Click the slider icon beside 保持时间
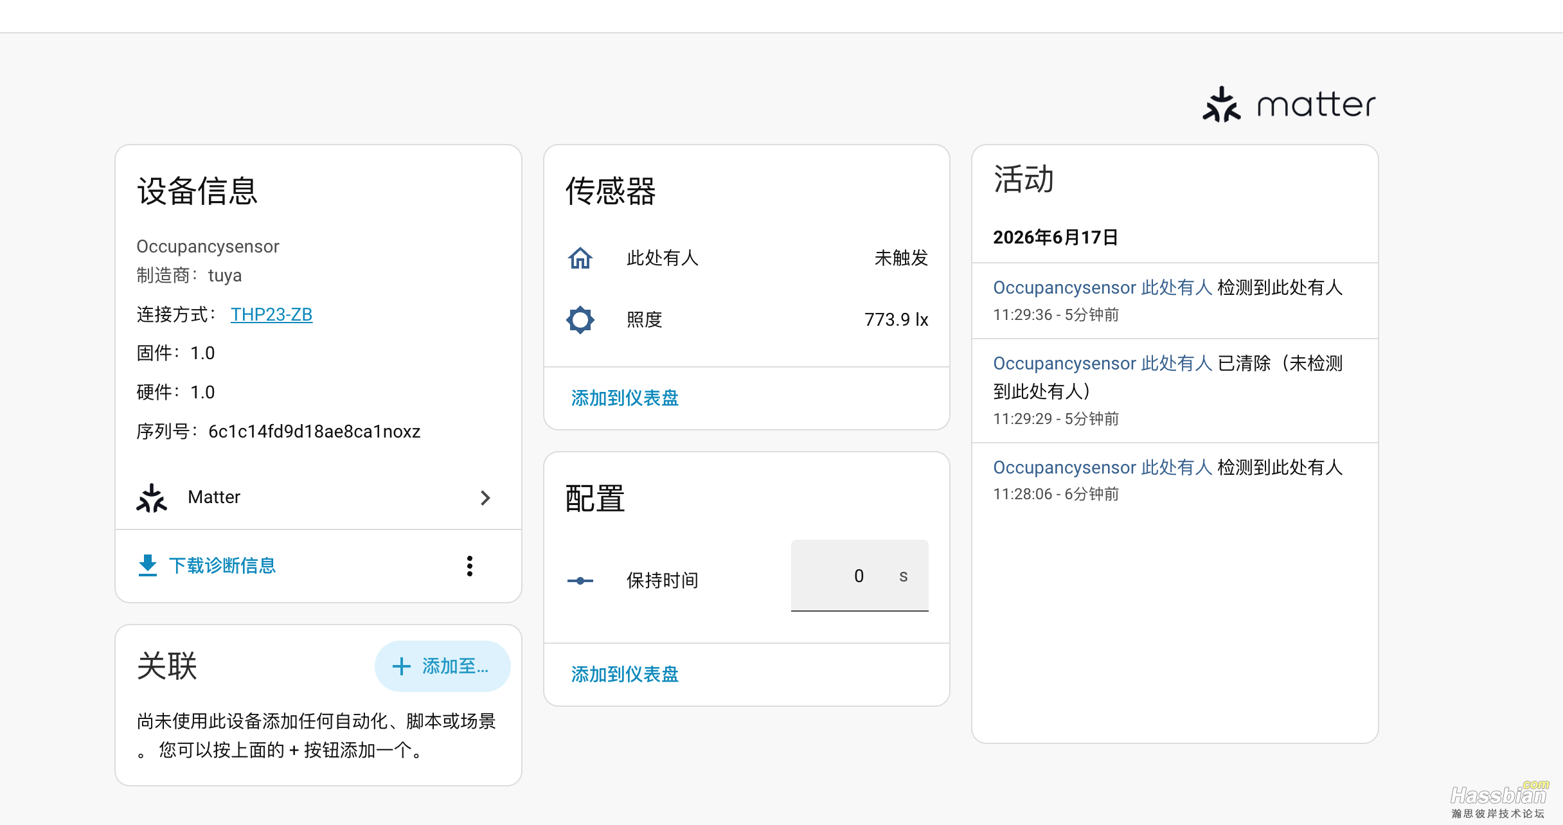 coord(580,581)
